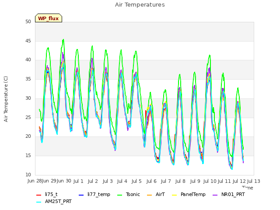The width and height of the screenshot is (280, 210).
Task: Click the Jul 13 x-axis tick label
Action: tap(254, 181)
